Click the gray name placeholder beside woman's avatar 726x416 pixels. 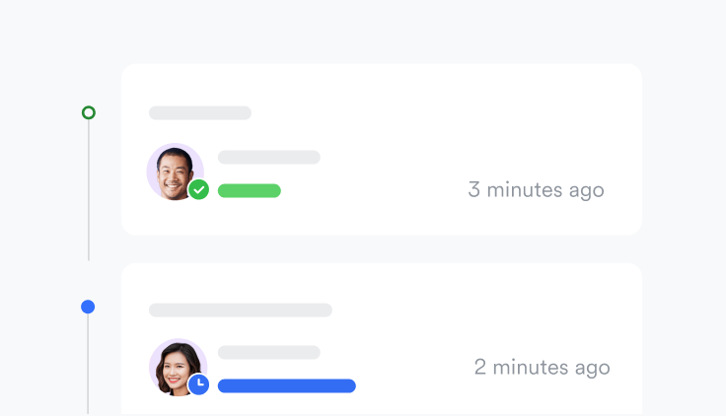(x=269, y=352)
